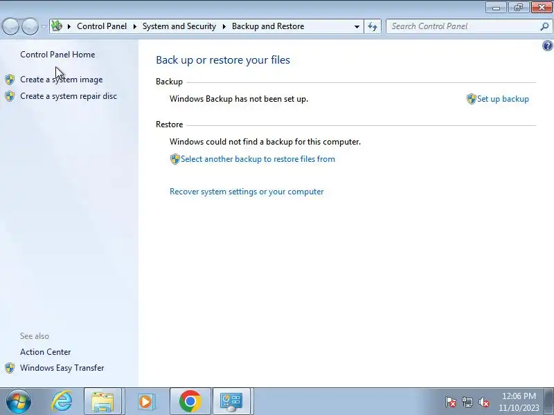Switch to Google Chrome on taskbar
This screenshot has height=415, width=554.
point(190,401)
